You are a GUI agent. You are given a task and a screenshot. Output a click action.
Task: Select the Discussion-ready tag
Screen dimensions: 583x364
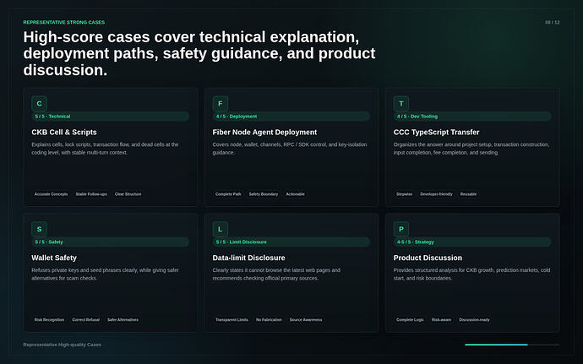click(x=475, y=320)
